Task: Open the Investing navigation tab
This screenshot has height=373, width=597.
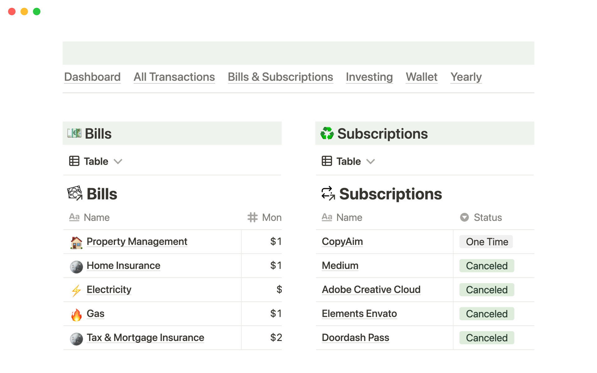Action: point(369,77)
